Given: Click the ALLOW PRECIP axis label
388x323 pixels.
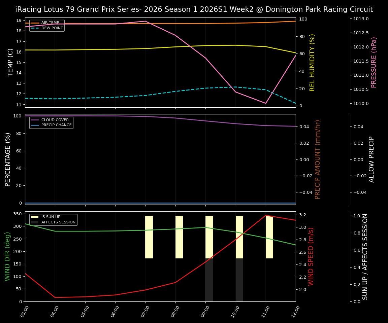Looking at the screenshot, I should pos(372,158).
